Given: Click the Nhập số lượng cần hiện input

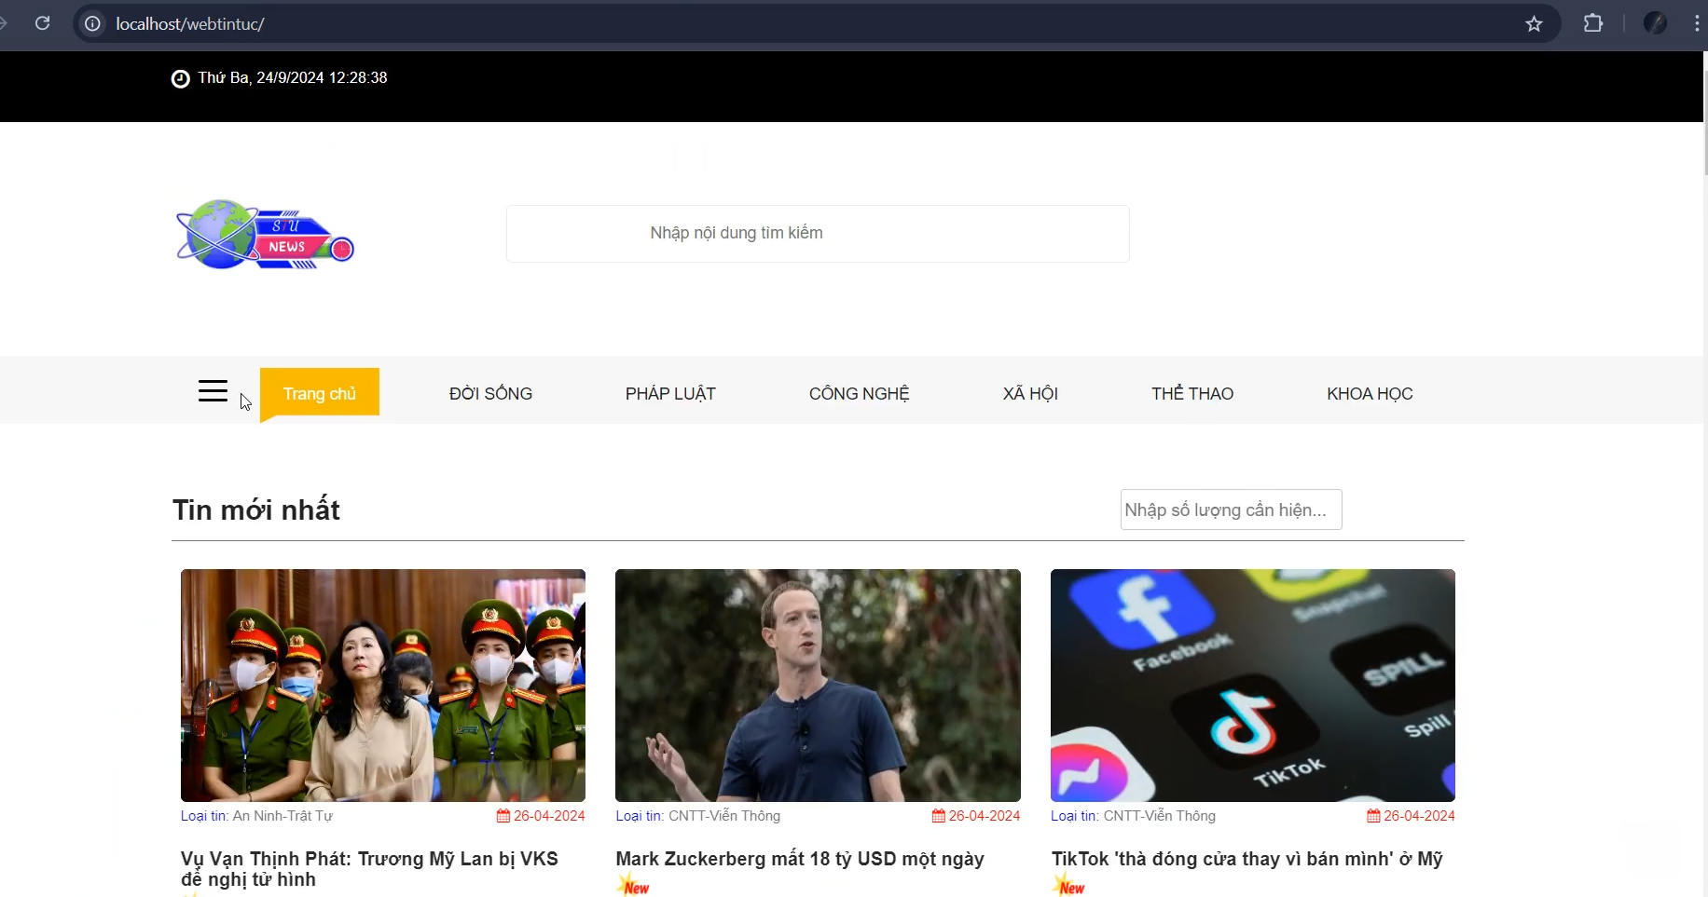Looking at the screenshot, I should point(1231,510).
